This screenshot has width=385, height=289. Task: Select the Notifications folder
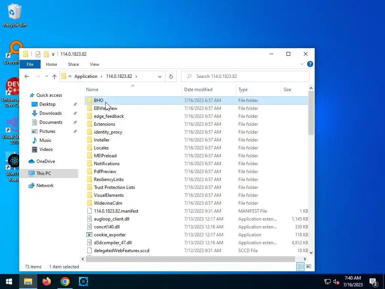pyautogui.click(x=106, y=164)
